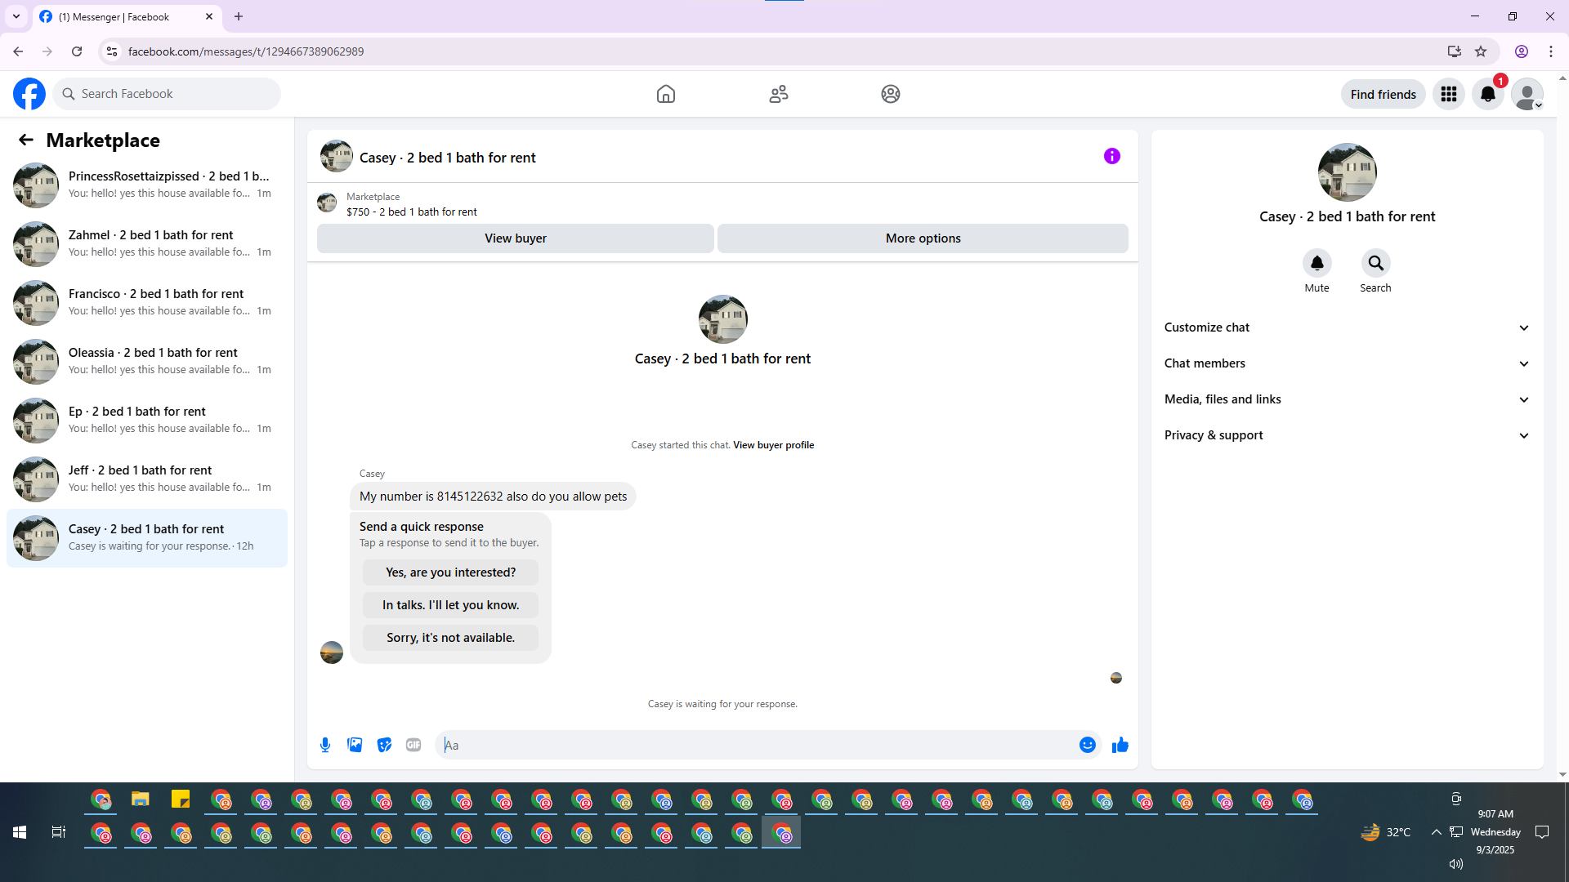1569x882 pixels.
Task: Open the Windows notification center
Action: pos(1542,832)
